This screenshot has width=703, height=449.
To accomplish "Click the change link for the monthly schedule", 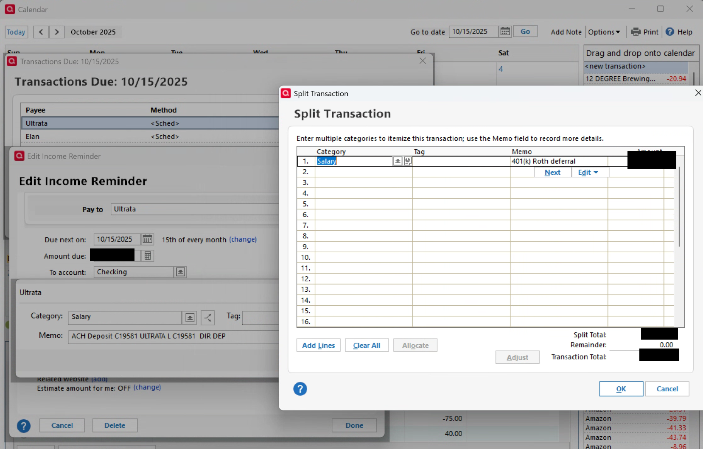I will click(243, 240).
